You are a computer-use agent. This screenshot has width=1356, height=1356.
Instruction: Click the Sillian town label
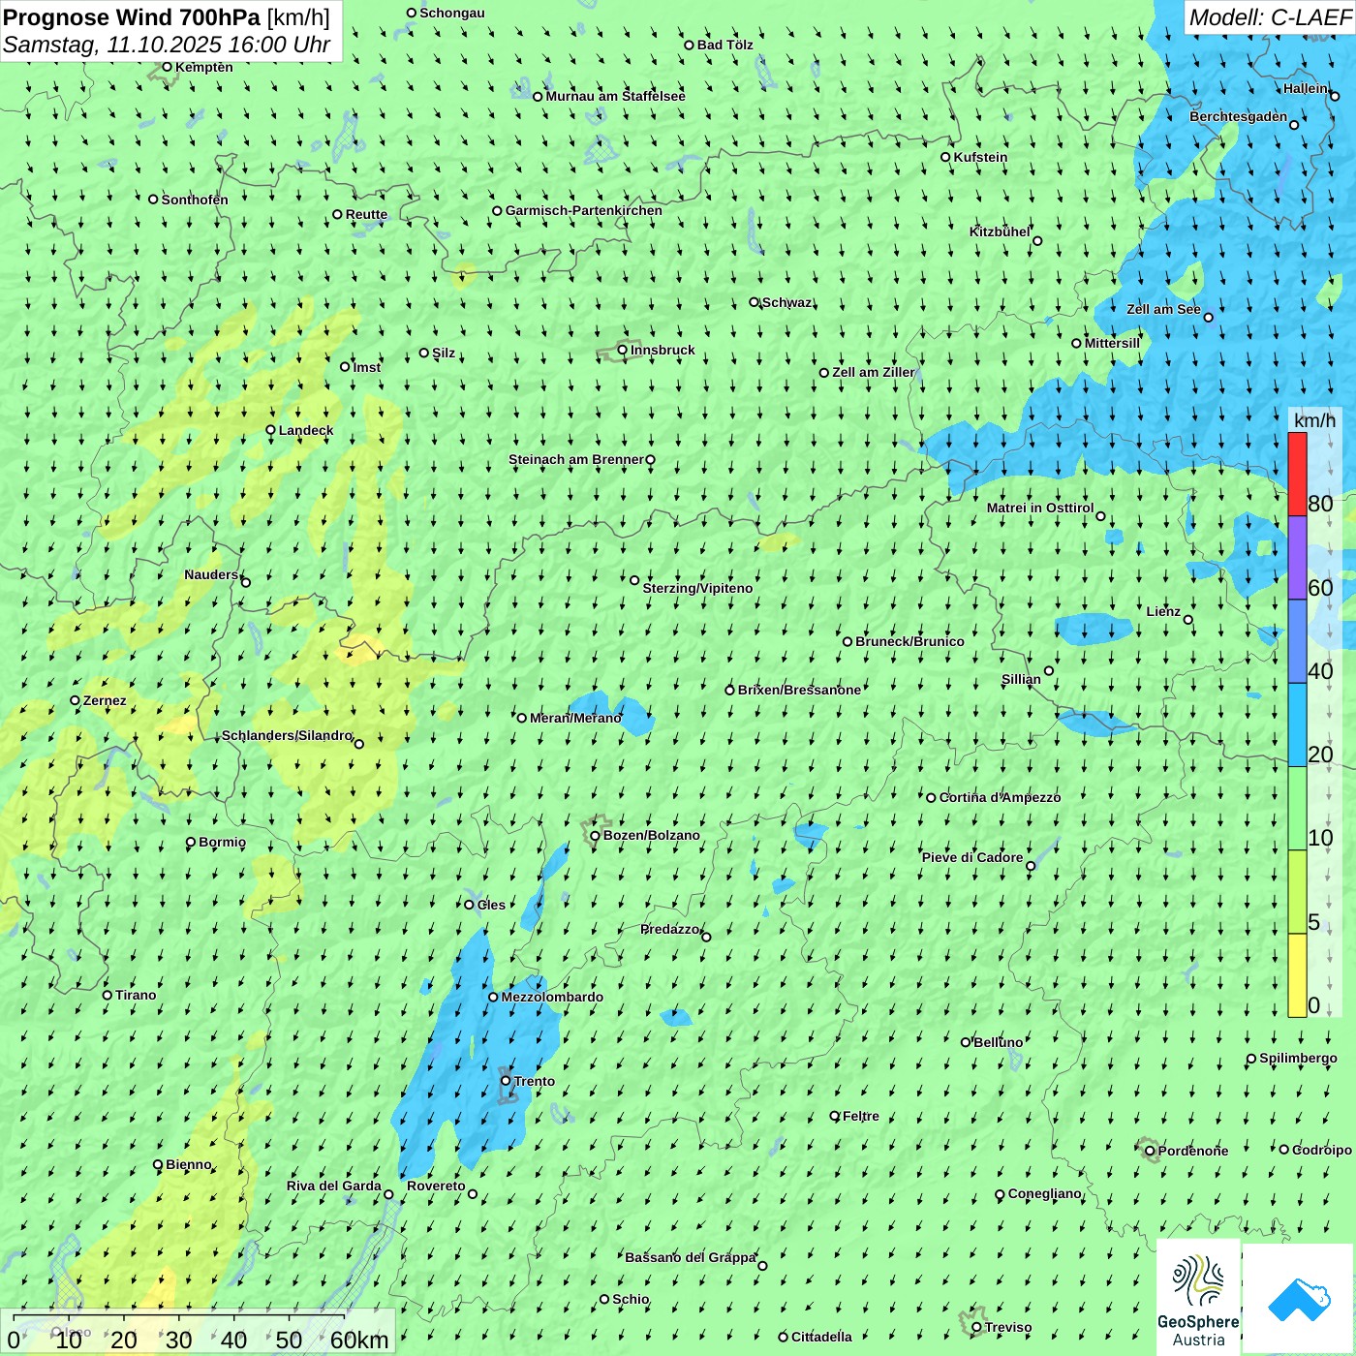tap(1021, 679)
